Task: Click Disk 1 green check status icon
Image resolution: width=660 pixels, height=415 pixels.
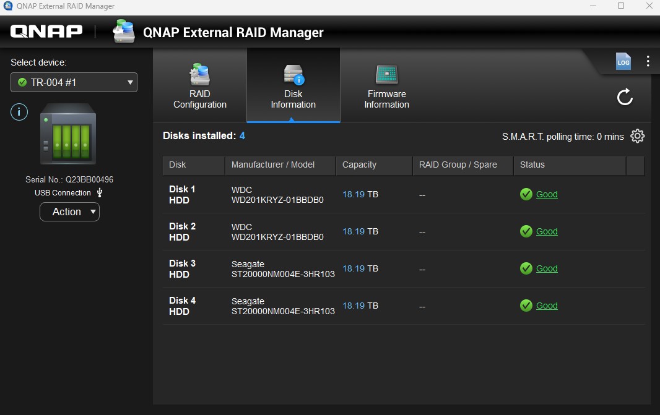Action: point(526,194)
